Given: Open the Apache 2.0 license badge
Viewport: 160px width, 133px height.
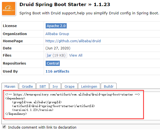Looking at the screenshot, I should (x=56, y=26).
